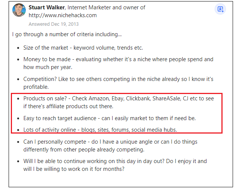The height and width of the screenshot is (191, 239).
Task: Click the 'Internet Marketer and owner of' credential
Action: click(x=106, y=7)
